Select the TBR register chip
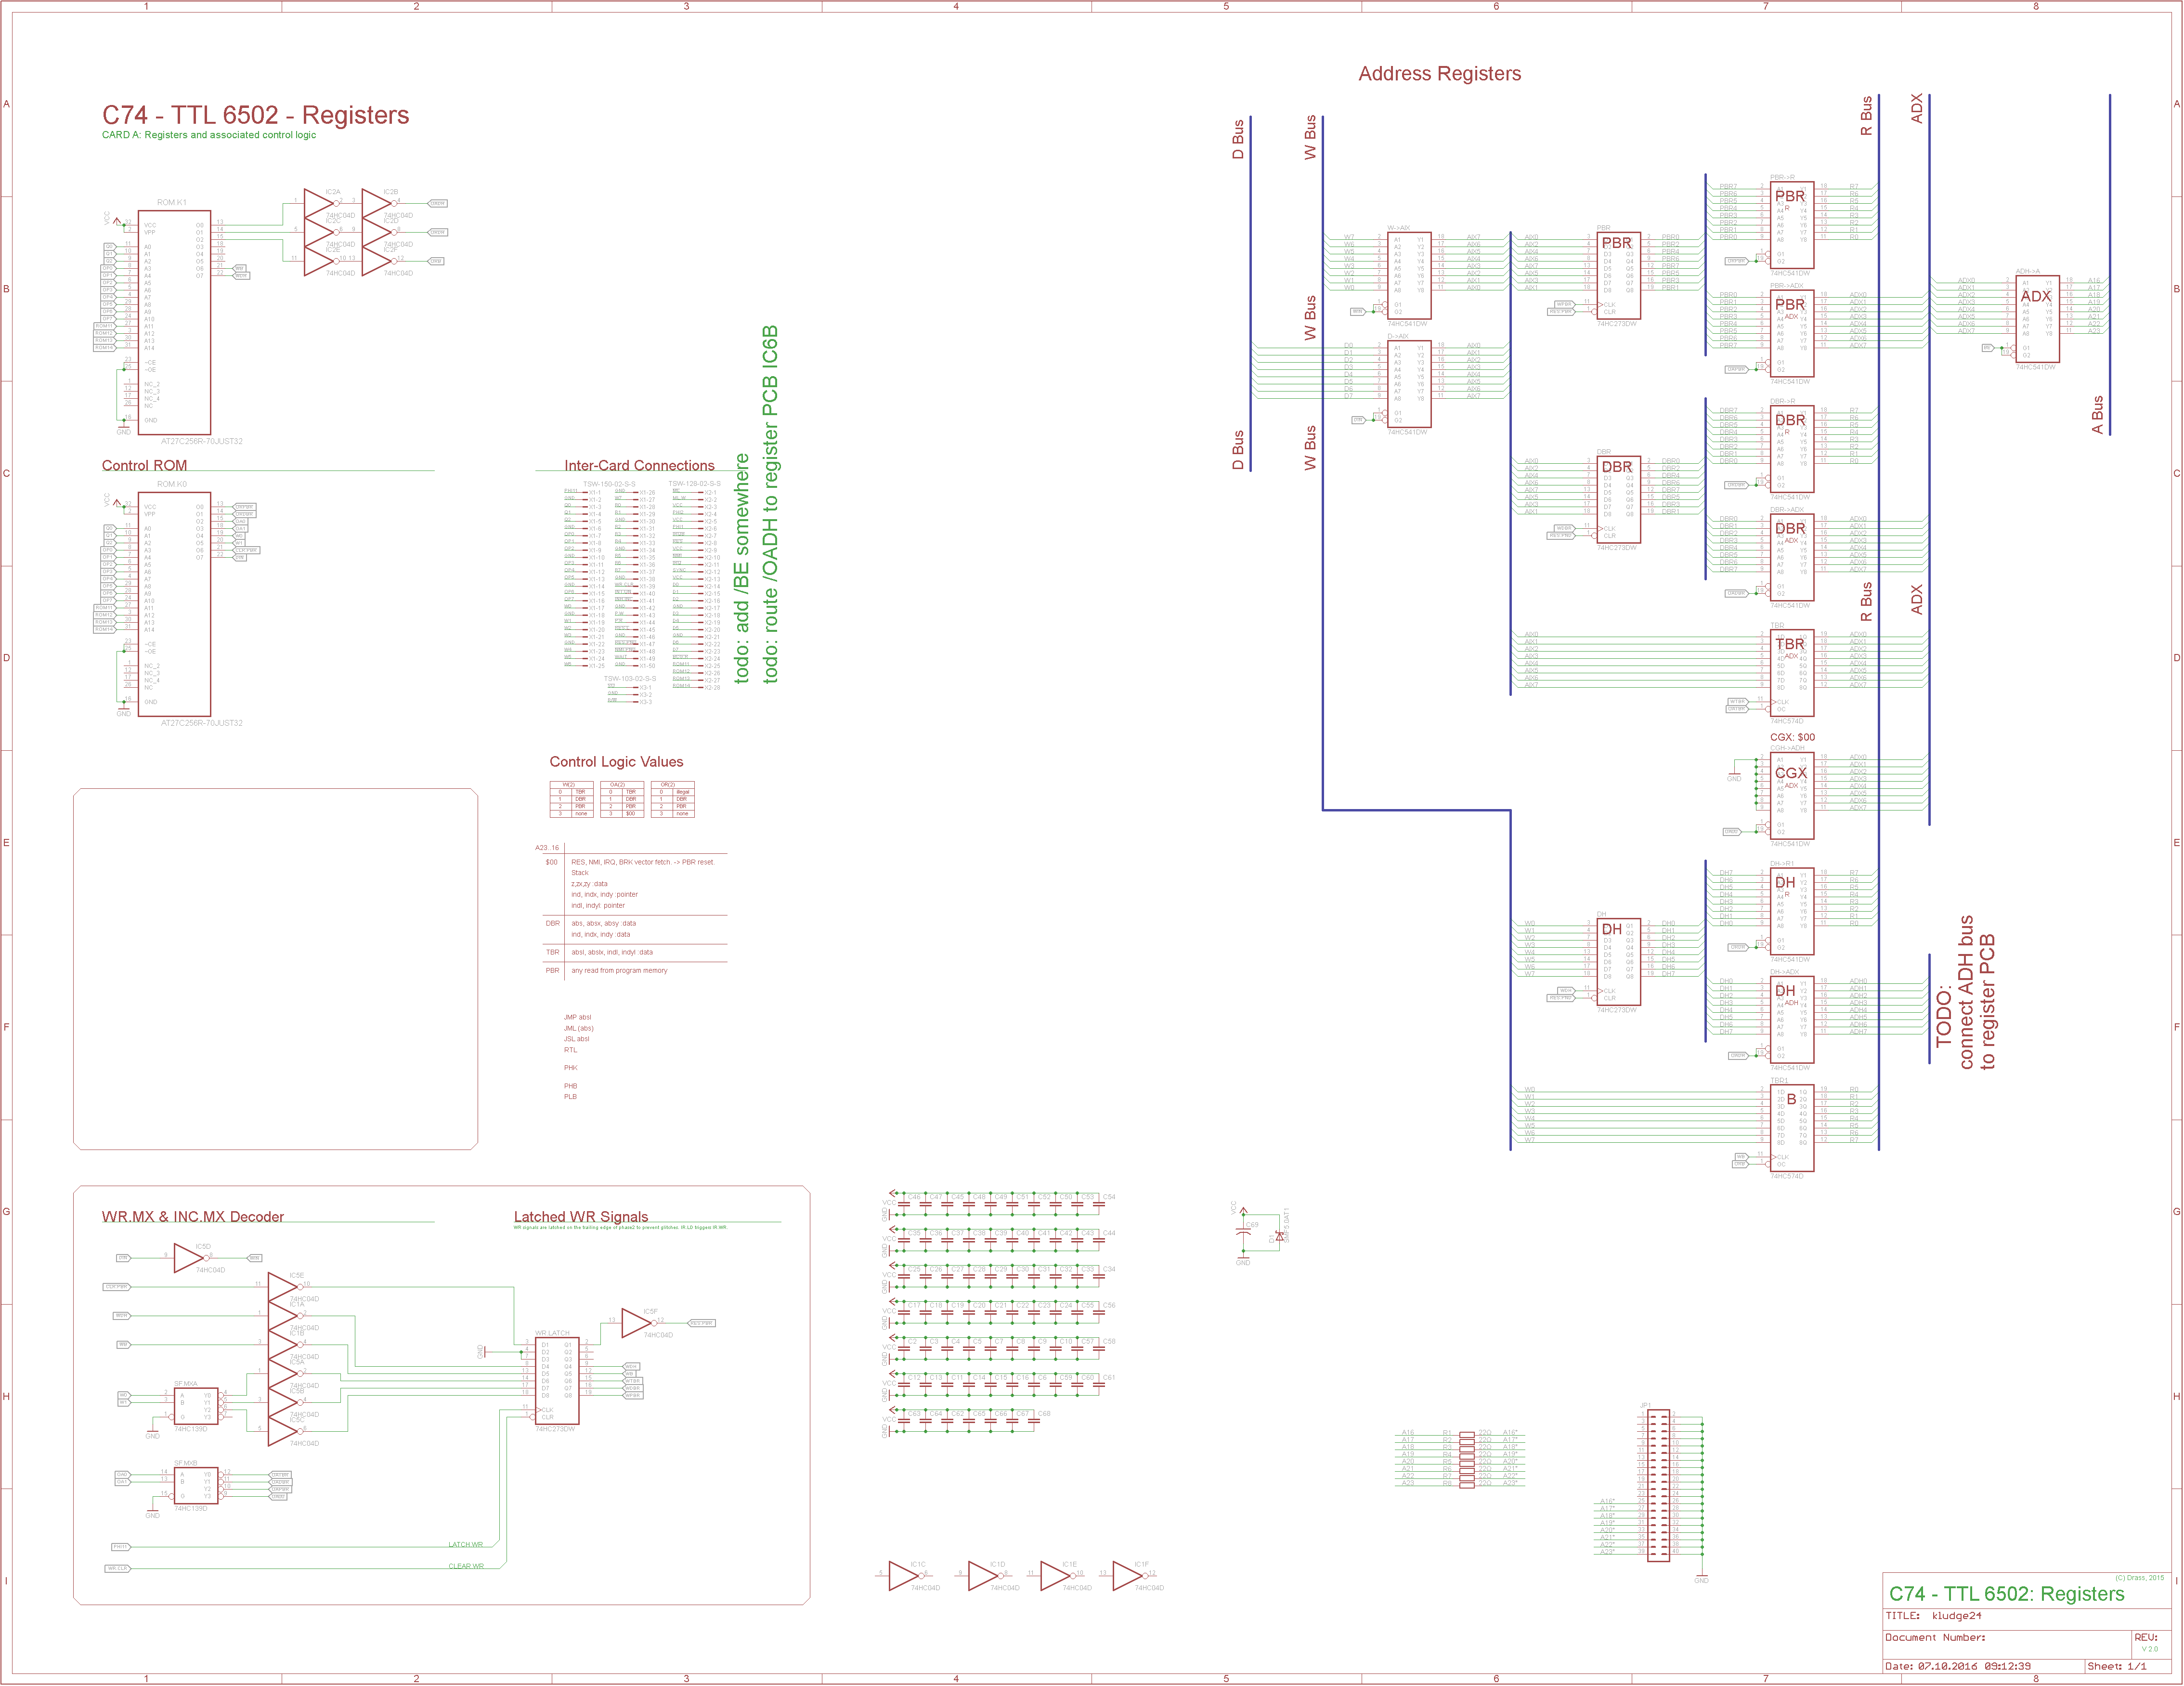 pyautogui.click(x=1791, y=672)
